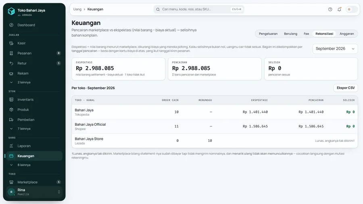Click the 'Bahari Jaya' Tokopedia row name
The height and width of the screenshot is (204, 363).
click(x=84, y=110)
